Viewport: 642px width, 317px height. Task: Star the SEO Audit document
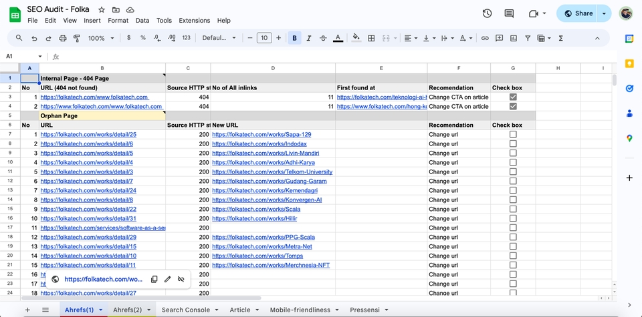click(x=102, y=9)
